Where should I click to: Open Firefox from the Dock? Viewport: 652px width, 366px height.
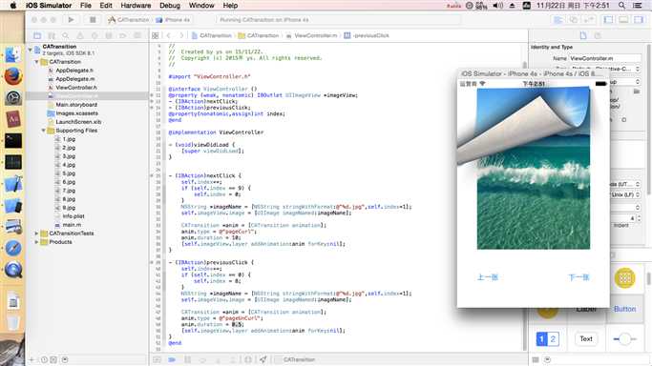pos(13,76)
